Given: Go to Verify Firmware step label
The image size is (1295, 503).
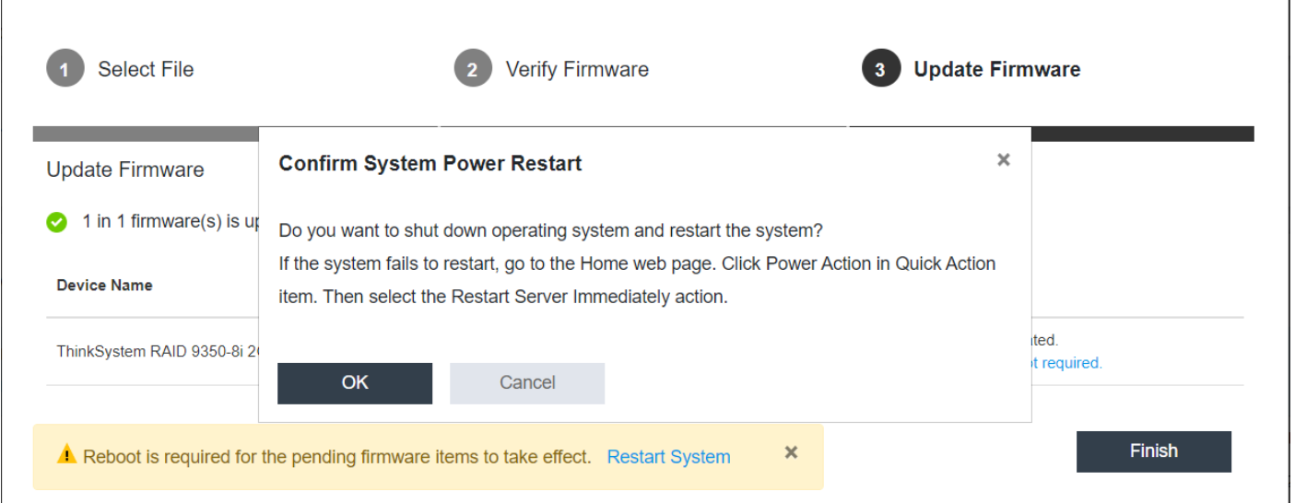Looking at the screenshot, I should (577, 69).
